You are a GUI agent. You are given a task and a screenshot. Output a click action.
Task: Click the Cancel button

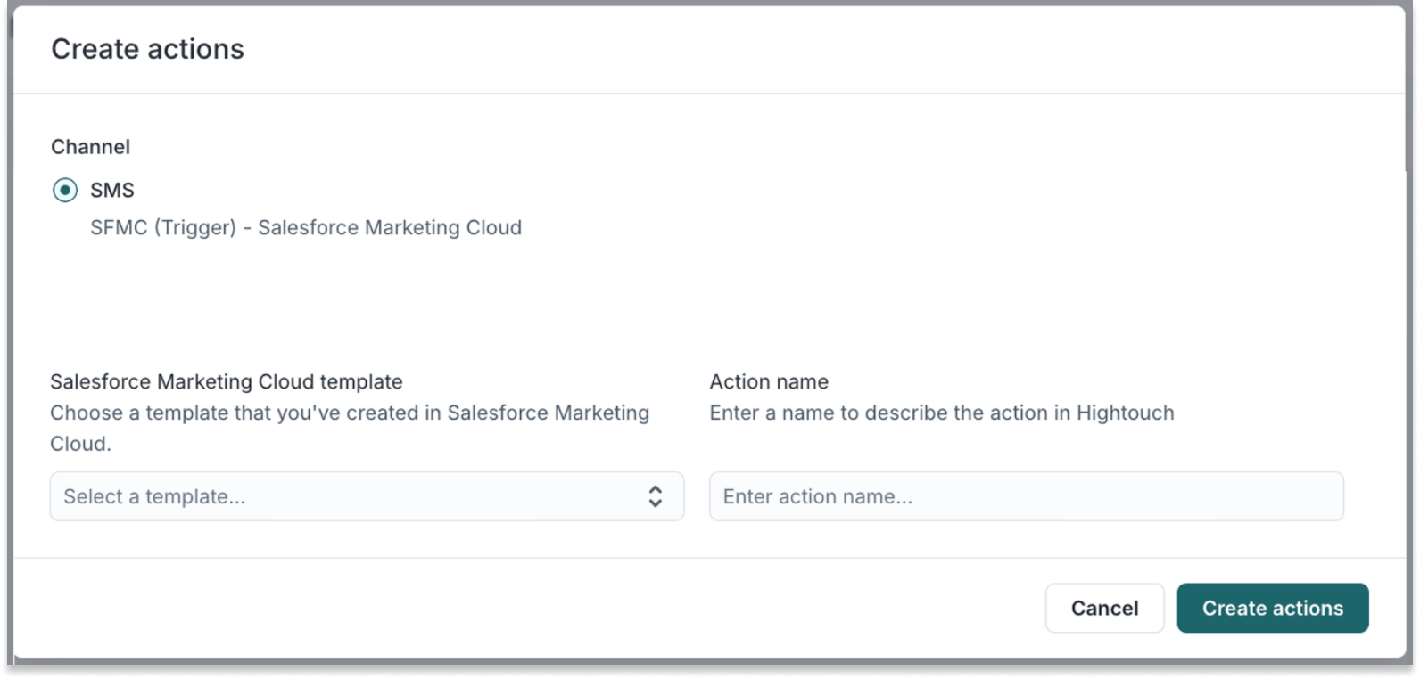pyautogui.click(x=1104, y=608)
